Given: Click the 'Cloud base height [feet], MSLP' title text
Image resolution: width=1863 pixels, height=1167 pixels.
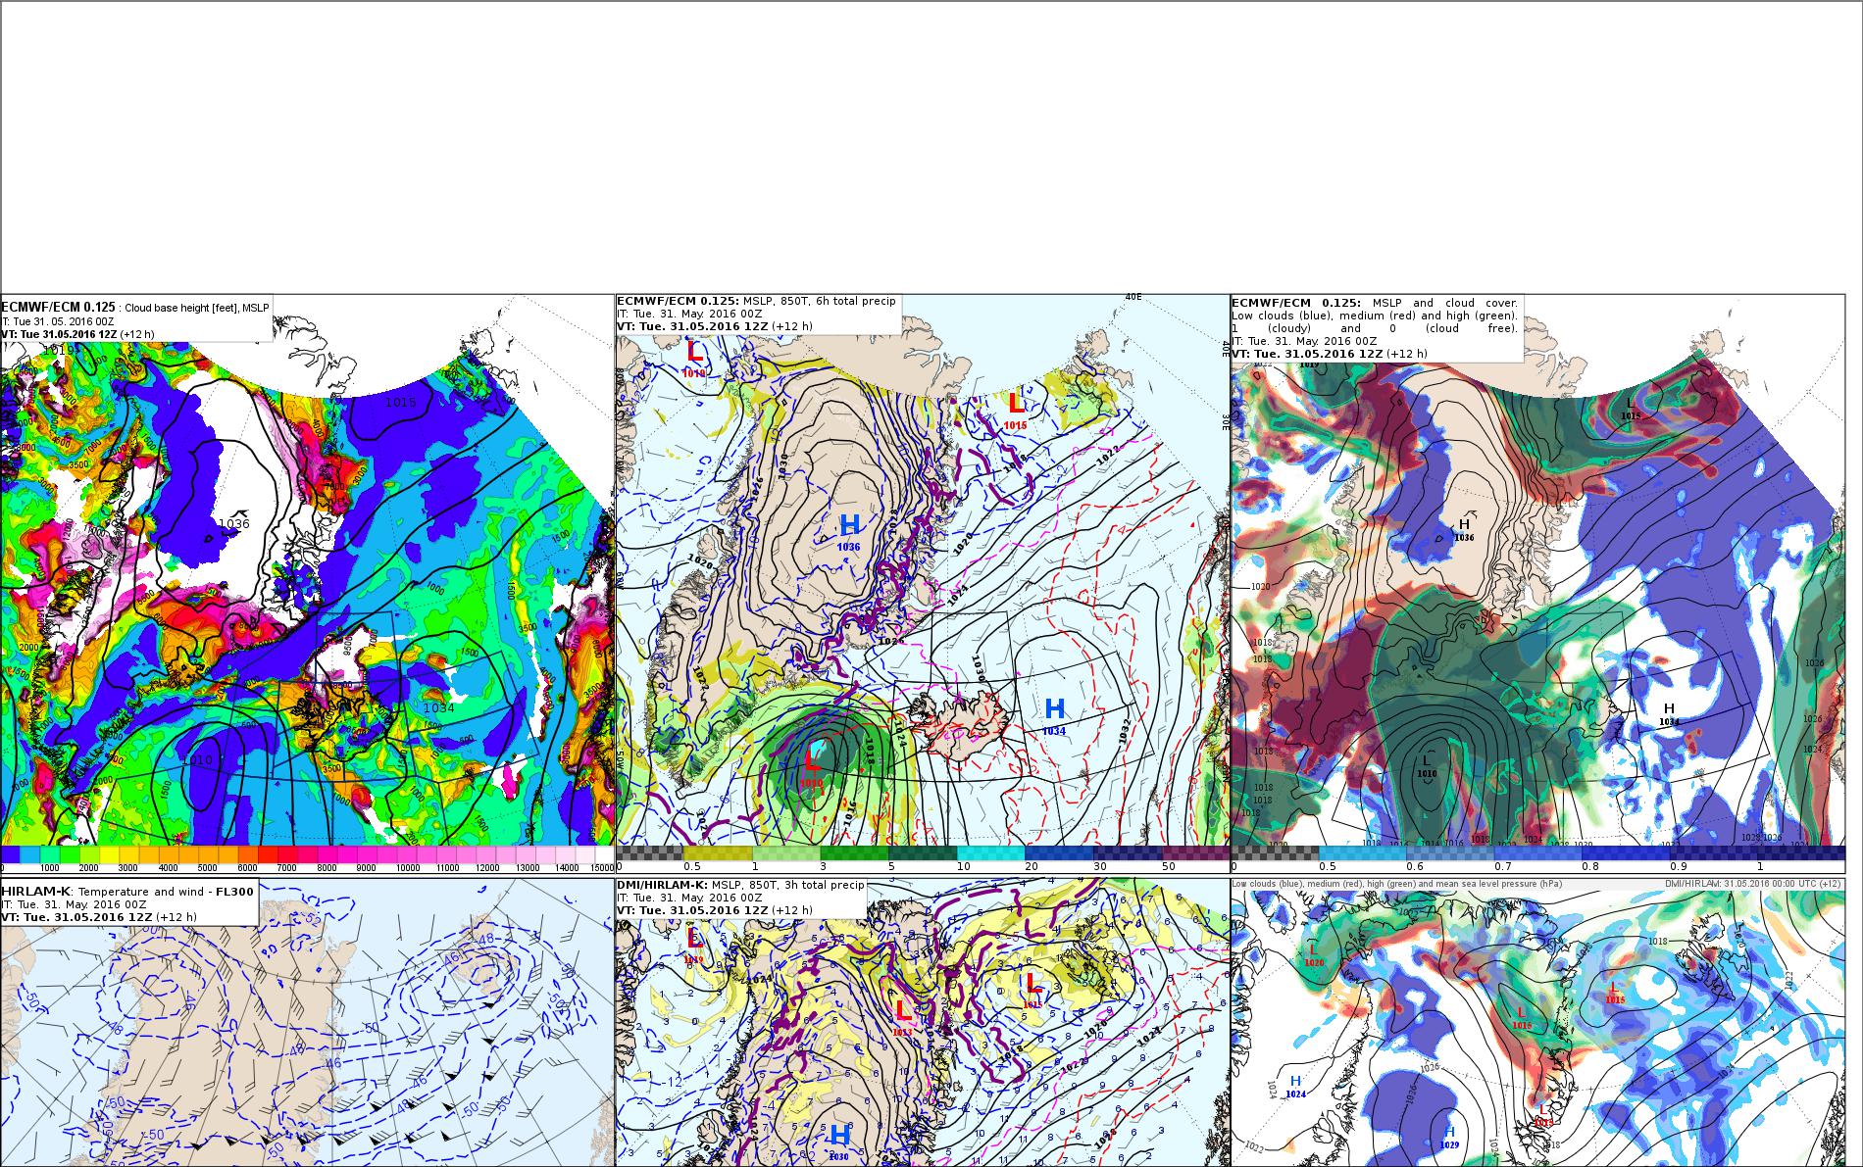Looking at the screenshot, I should tap(196, 308).
